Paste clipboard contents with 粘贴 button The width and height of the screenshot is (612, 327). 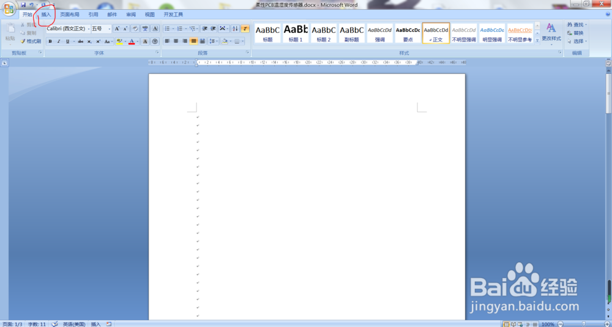point(10,33)
